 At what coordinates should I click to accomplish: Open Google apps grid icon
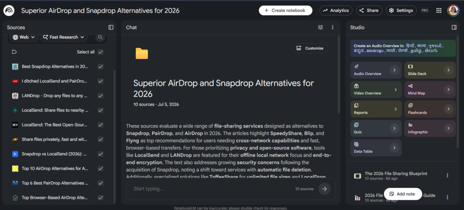click(x=439, y=10)
